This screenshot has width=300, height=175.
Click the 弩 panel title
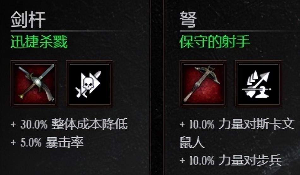(x=188, y=20)
